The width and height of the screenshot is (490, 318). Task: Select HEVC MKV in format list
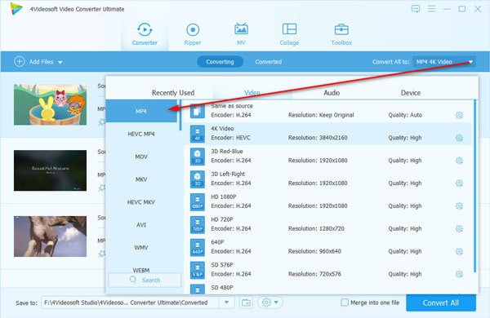click(x=141, y=202)
